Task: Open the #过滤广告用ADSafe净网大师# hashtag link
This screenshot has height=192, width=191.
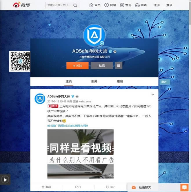Action: point(68,126)
